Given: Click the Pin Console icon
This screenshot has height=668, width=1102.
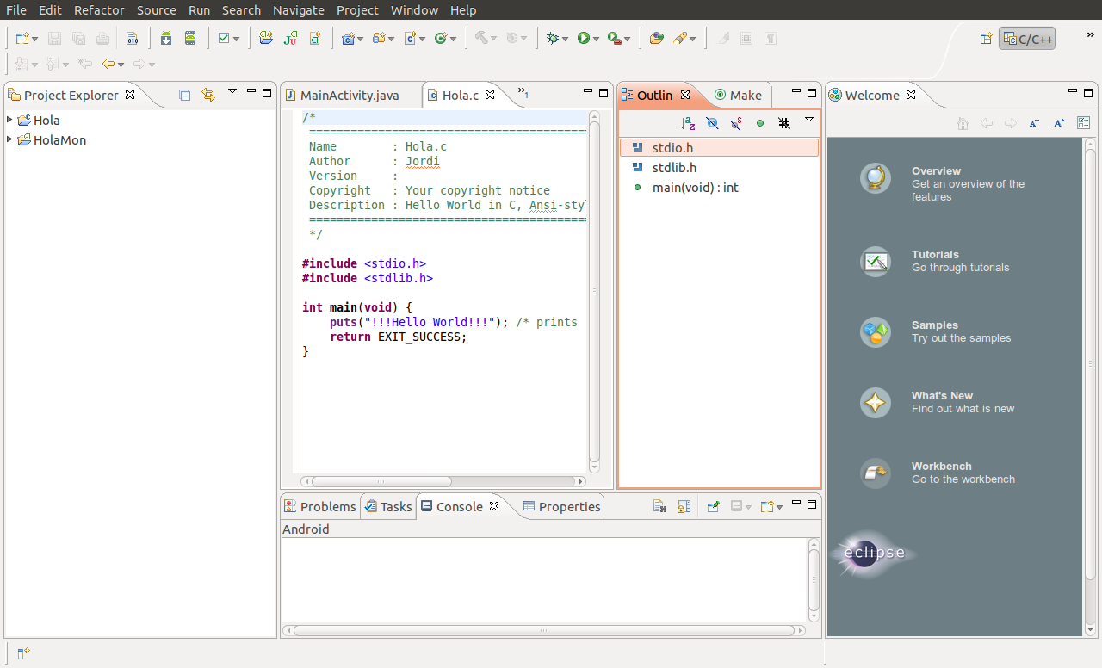Looking at the screenshot, I should pos(713,507).
